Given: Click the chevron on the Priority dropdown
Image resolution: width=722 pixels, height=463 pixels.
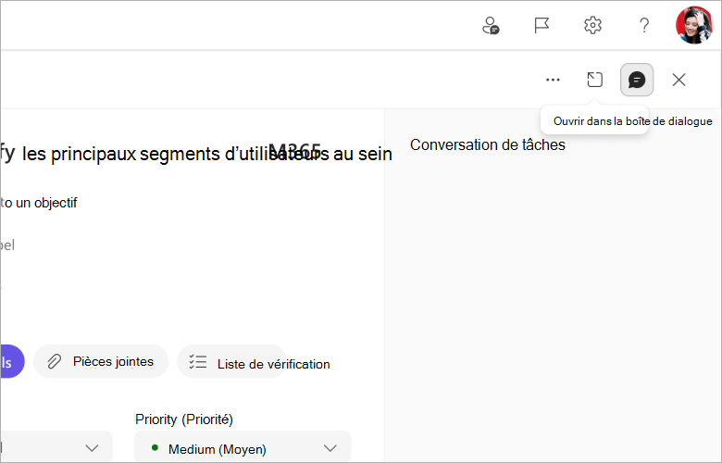Looking at the screenshot, I should [330, 448].
